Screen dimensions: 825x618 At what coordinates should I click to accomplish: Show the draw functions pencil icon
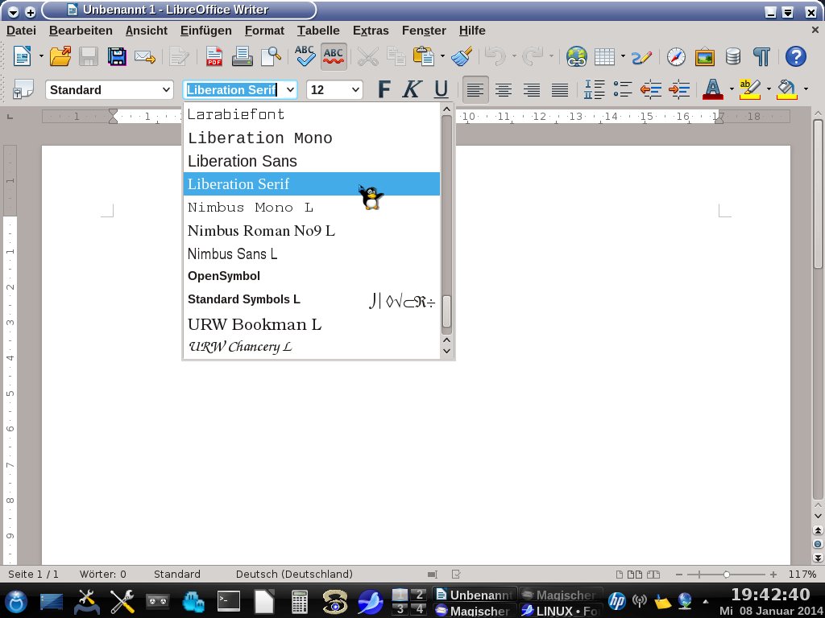(641, 57)
